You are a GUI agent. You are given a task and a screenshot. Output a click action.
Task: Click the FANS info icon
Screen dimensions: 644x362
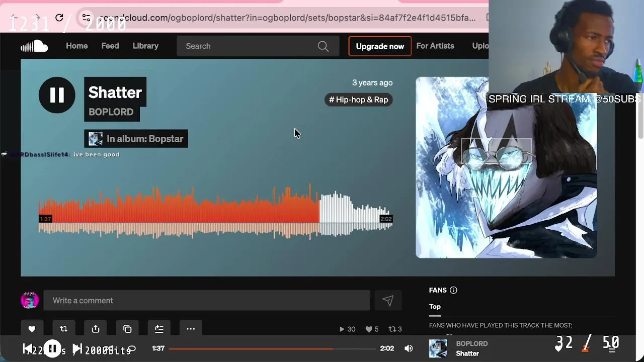tap(453, 290)
